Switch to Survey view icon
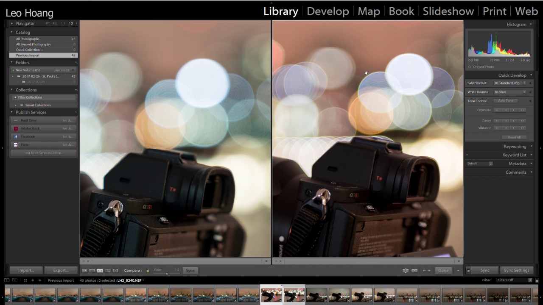 107,270
